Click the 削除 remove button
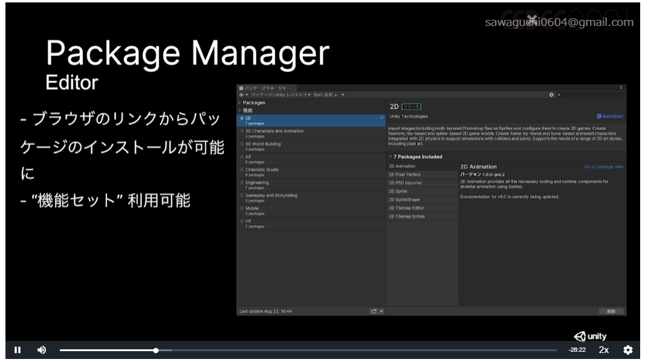The width and height of the screenshot is (645, 362). tap(611, 311)
